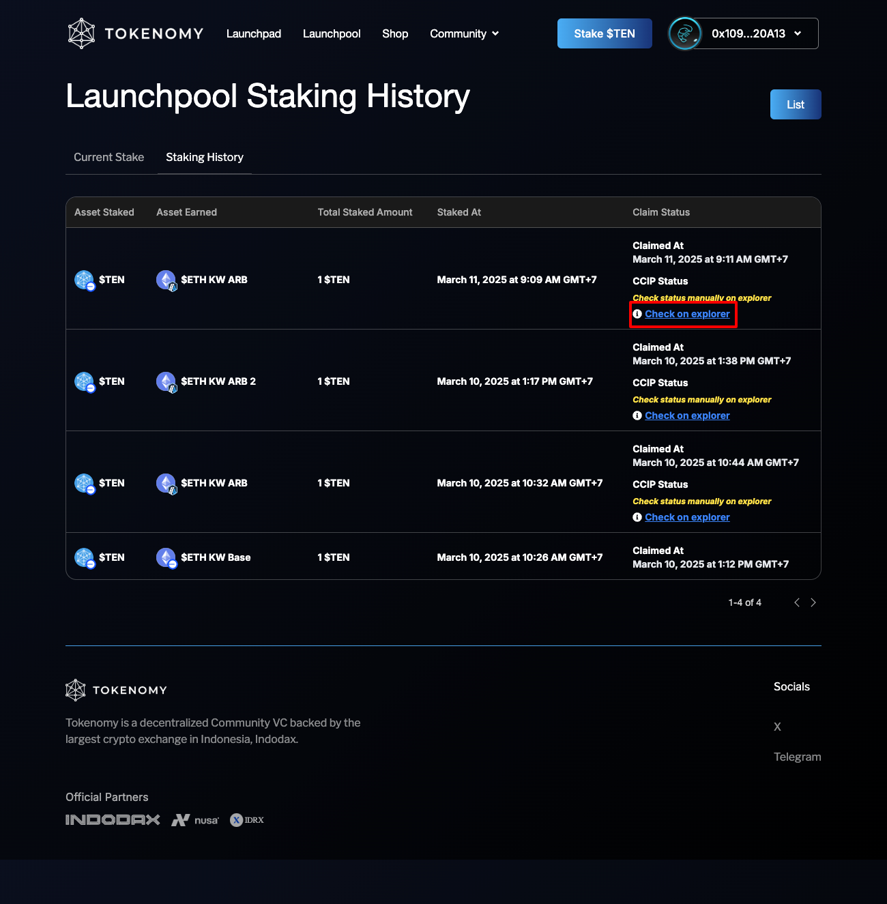Click the Indodax partner logo
This screenshot has width=887, height=904.
click(113, 819)
